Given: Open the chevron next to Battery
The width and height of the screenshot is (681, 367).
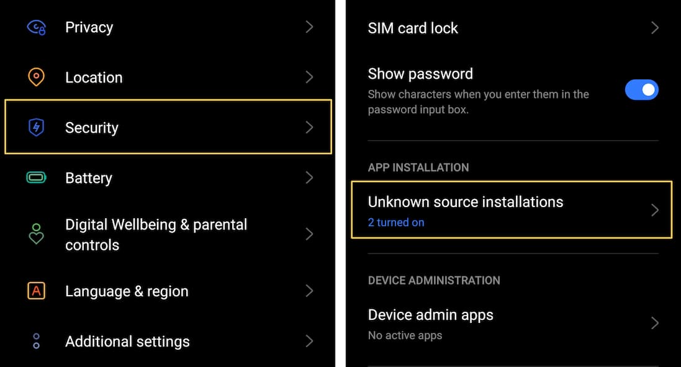Looking at the screenshot, I should (x=309, y=178).
